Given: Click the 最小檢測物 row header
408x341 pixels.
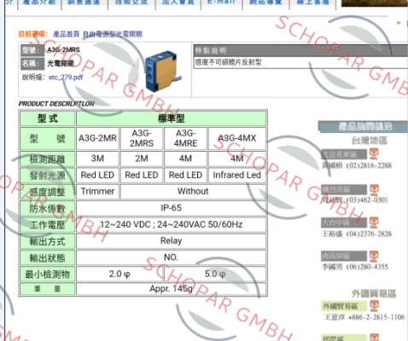Looking at the screenshot, I should pos(48,275).
